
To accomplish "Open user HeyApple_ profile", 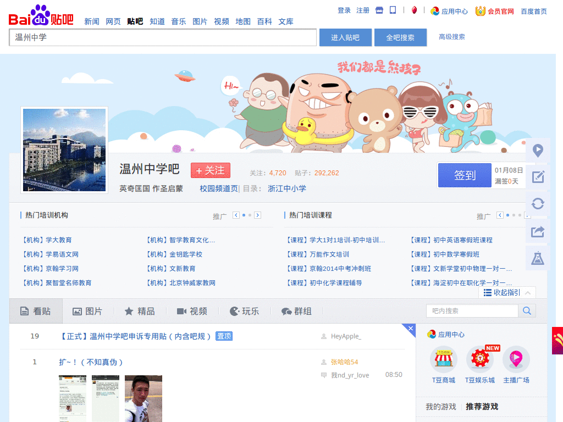I will (x=346, y=336).
